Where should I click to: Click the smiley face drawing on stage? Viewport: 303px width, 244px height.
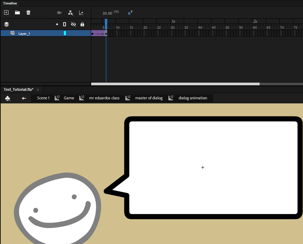click(x=58, y=208)
